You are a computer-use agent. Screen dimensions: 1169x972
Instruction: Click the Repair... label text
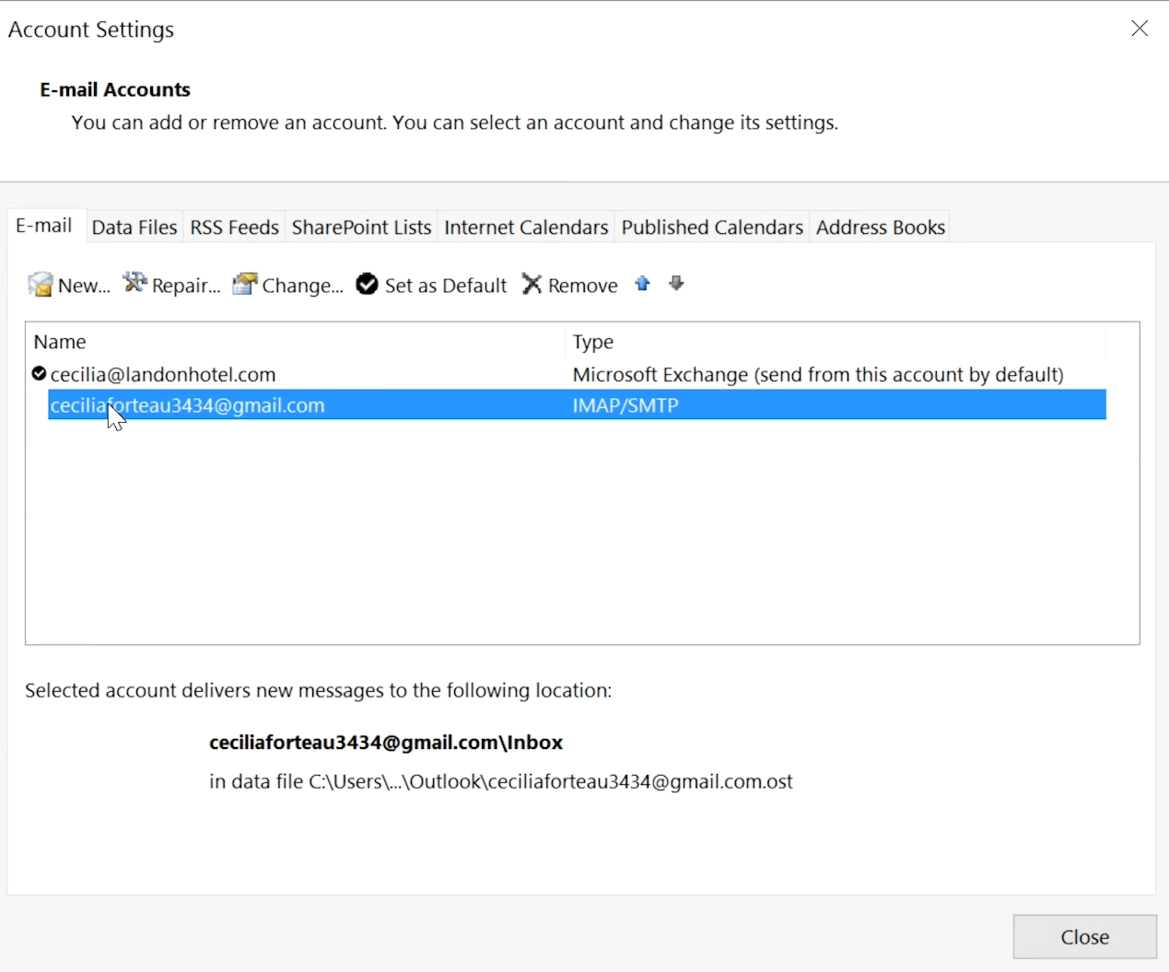(x=186, y=286)
